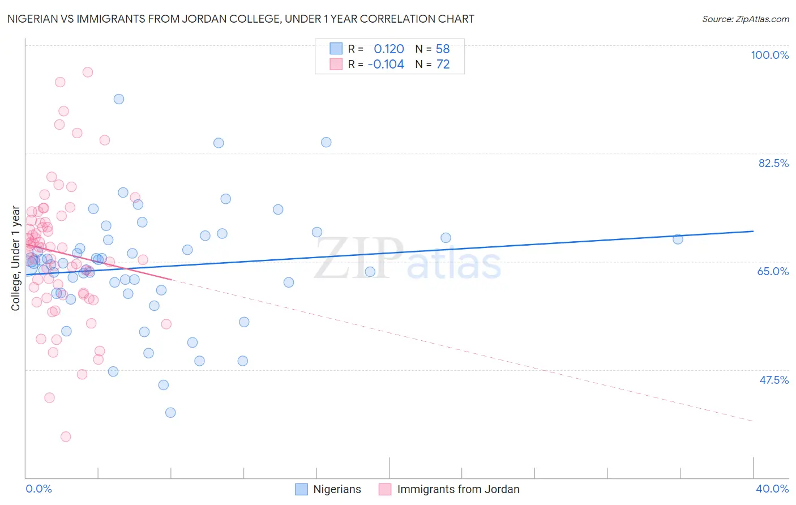Image resolution: width=796 pixels, height=505 pixels.
Task: Click the highest blue data point
Action: point(119,99)
